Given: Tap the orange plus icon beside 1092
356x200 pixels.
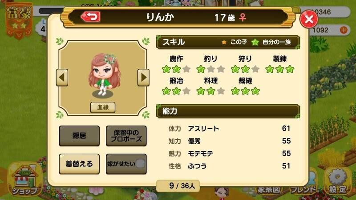Looking at the screenshot, I should pos(344,30).
